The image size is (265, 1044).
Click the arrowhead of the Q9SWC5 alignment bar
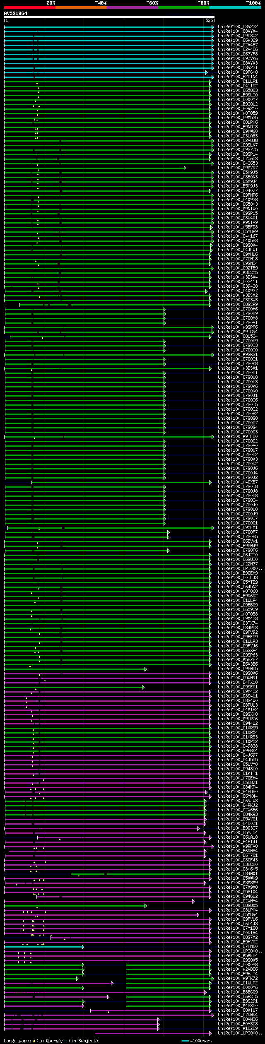[x=145, y=669]
